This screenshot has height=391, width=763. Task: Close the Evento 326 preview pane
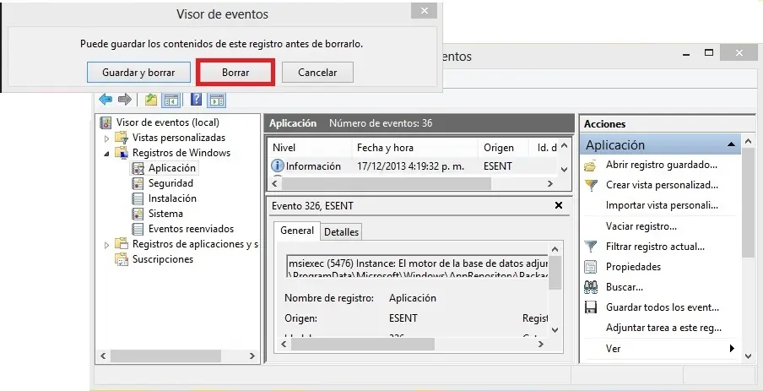[x=559, y=205]
